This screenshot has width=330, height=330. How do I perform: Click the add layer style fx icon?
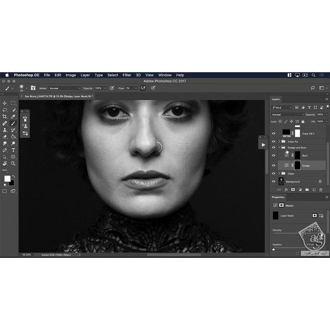tap(286, 190)
